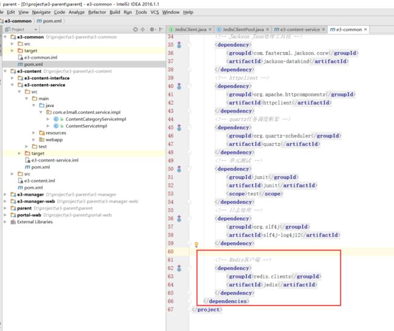Click the resources folder icon
The image size is (394, 331).
click(42, 133)
